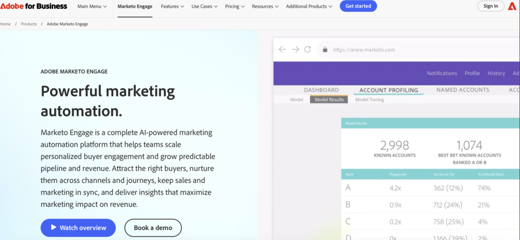Screen dimensions: 520x240
Task: Click the Propensity column header
Action: (x=398, y=174)
